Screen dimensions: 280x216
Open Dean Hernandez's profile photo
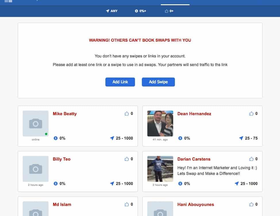[160, 124]
